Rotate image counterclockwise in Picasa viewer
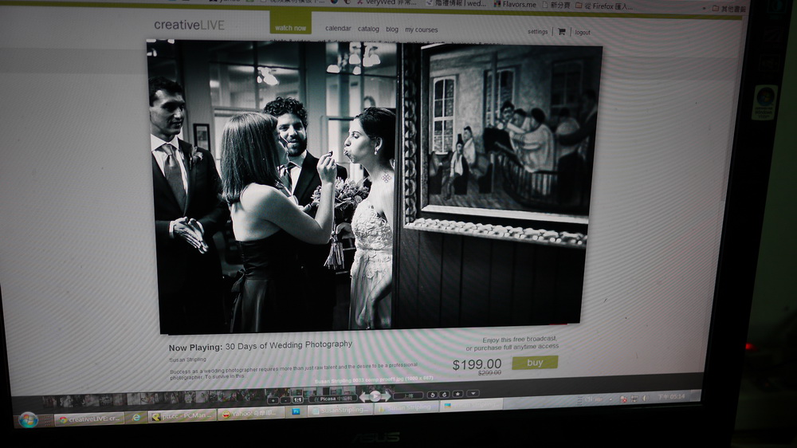Image resolution: width=797 pixels, height=448 pixels. (x=431, y=394)
